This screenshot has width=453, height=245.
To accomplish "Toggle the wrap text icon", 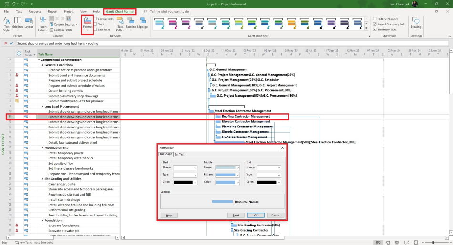I will pyautogui.click(x=69, y=19).
